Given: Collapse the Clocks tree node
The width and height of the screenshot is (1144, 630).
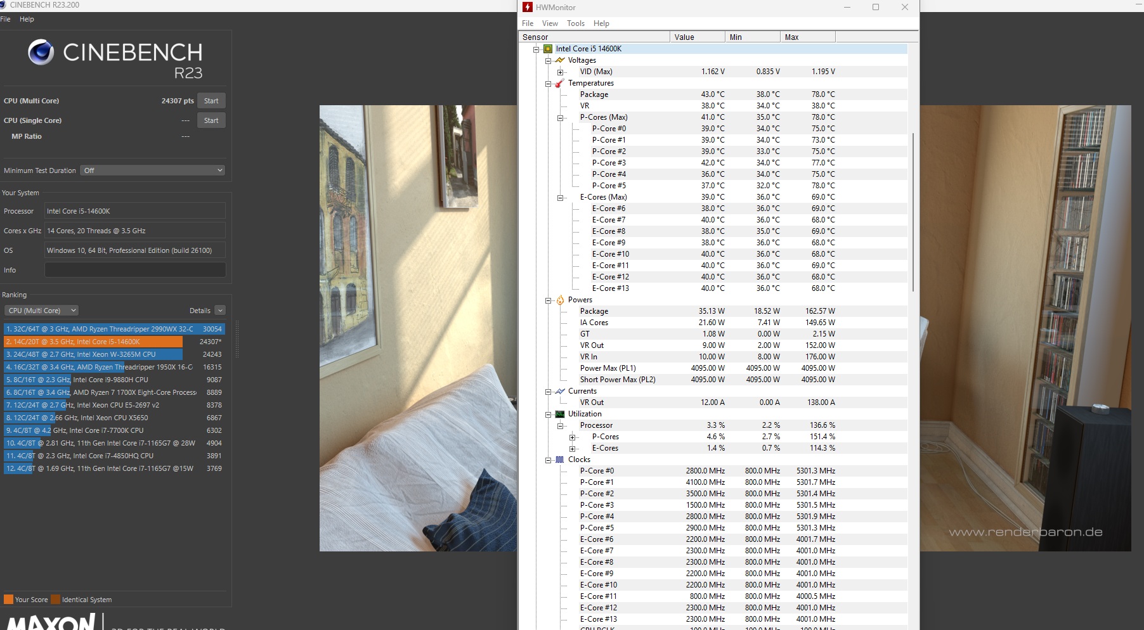Looking at the screenshot, I should [549, 460].
